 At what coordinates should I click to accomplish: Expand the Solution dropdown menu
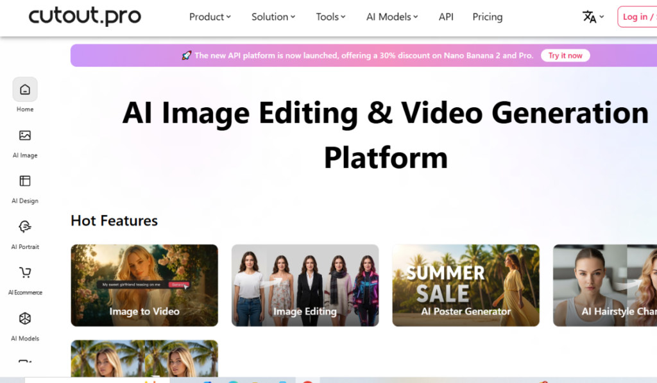pyautogui.click(x=273, y=17)
